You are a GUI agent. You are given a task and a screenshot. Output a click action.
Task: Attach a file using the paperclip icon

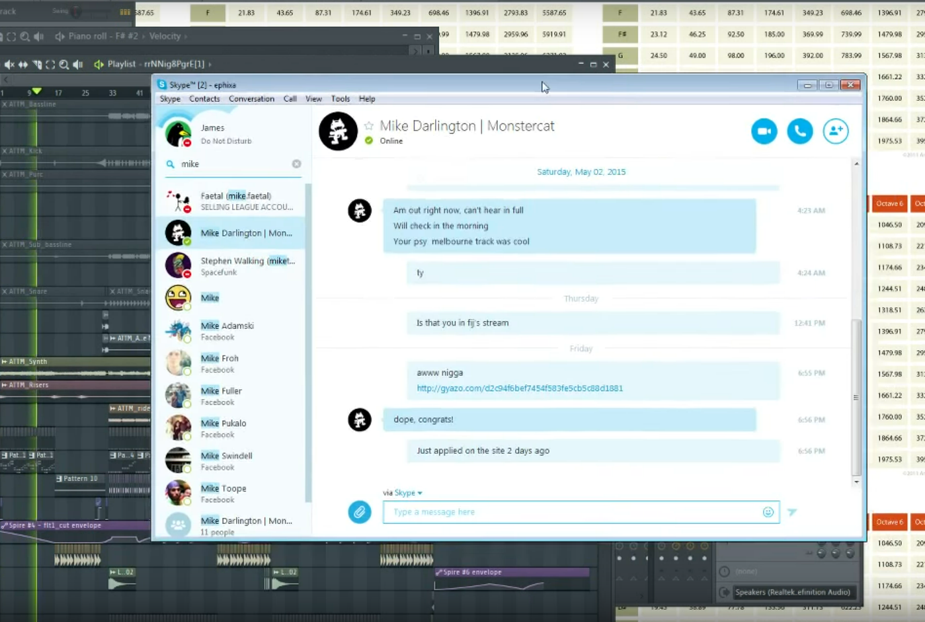click(x=359, y=512)
